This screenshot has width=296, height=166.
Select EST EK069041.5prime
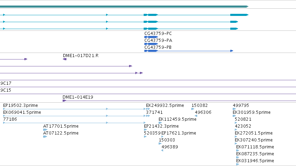coord(22,112)
